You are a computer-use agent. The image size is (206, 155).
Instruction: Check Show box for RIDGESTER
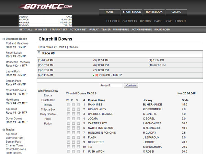pos(78,142)
